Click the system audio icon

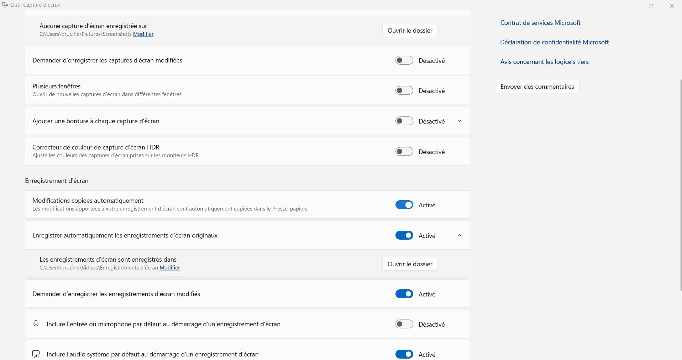(x=36, y=354)
